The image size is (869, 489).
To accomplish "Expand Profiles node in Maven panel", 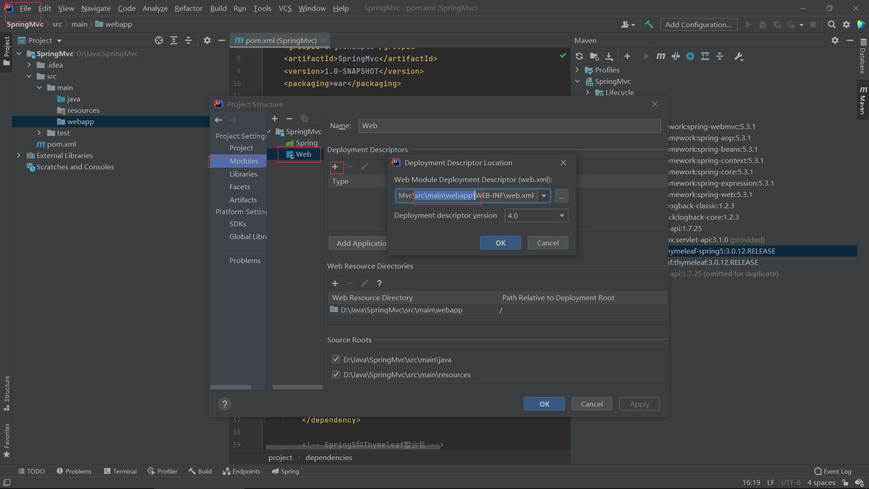I will pos(577,70).
